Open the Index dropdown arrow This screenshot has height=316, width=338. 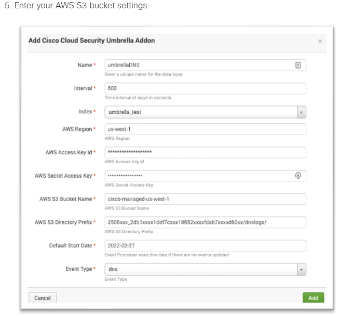(301, 112)
